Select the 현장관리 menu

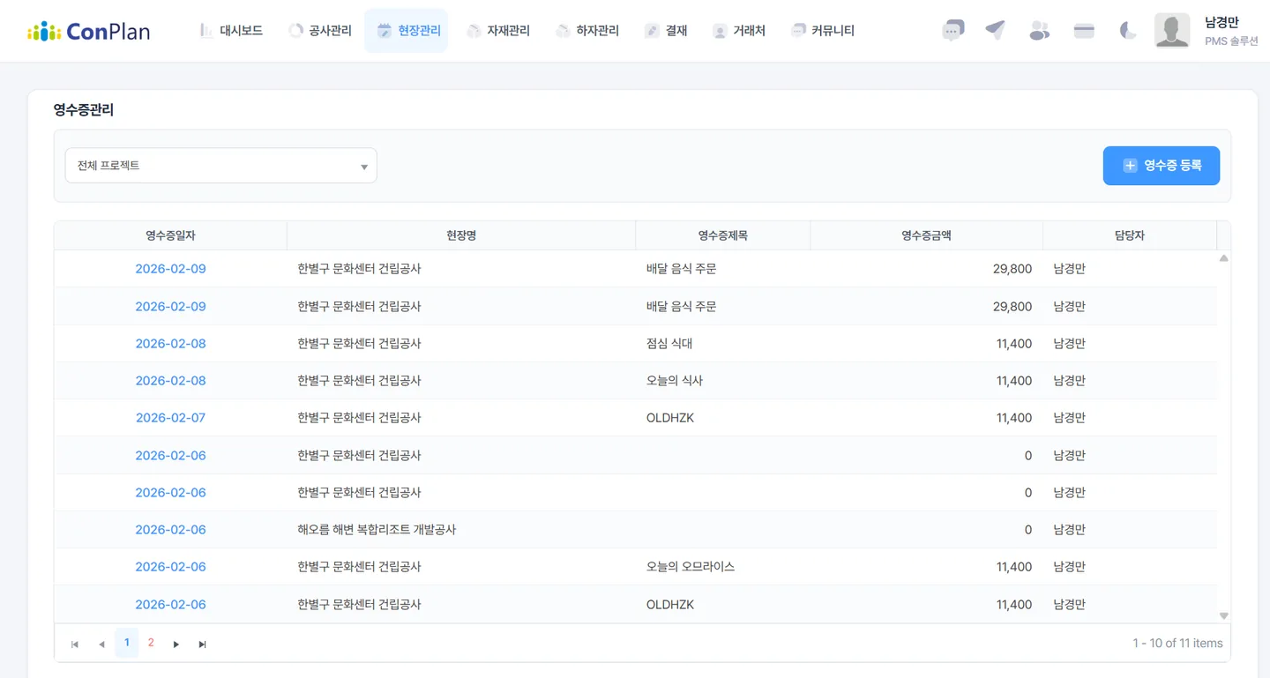407,31
